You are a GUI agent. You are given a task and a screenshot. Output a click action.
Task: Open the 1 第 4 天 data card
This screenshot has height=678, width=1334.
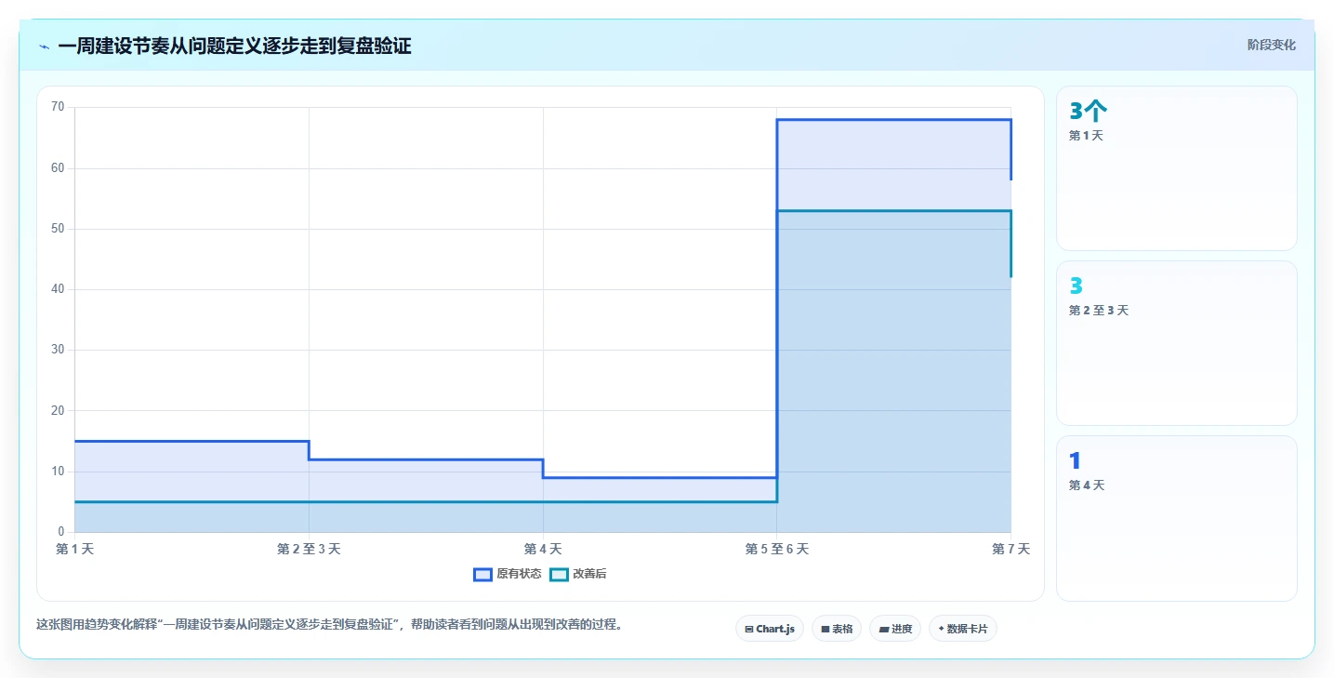pyautogui.click(x=1177, y=518)
